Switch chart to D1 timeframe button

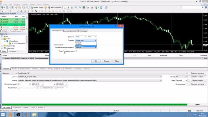tap(64, 11)
